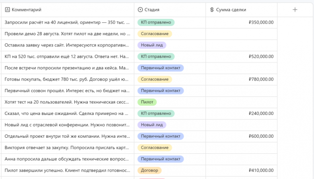Select the amount cell ₽410,000.00
The width and height of the screenshot is (314, 179).
tap(241, 171)
